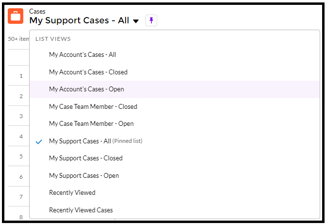Click the LIST VIEWS section header
The width and height of the screenshot is (326, 224).
53,39
